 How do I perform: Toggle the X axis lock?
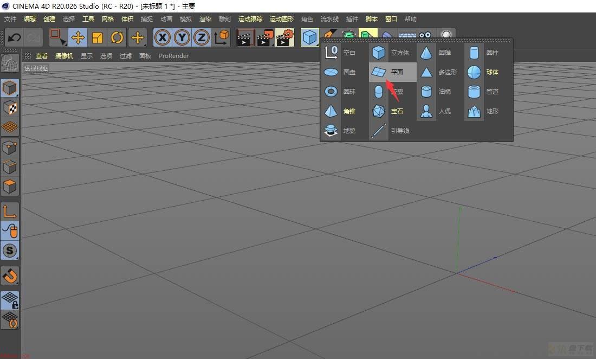point(163,37)
